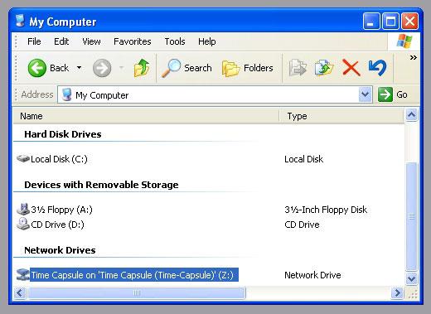Click the floppy drive icon
This screenshot has height=314, width=431.
tap(23, 209)
